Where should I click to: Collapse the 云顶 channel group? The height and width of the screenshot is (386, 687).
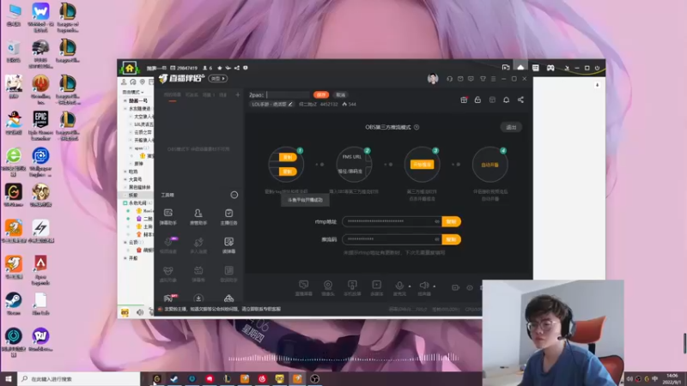pos(125,242)
